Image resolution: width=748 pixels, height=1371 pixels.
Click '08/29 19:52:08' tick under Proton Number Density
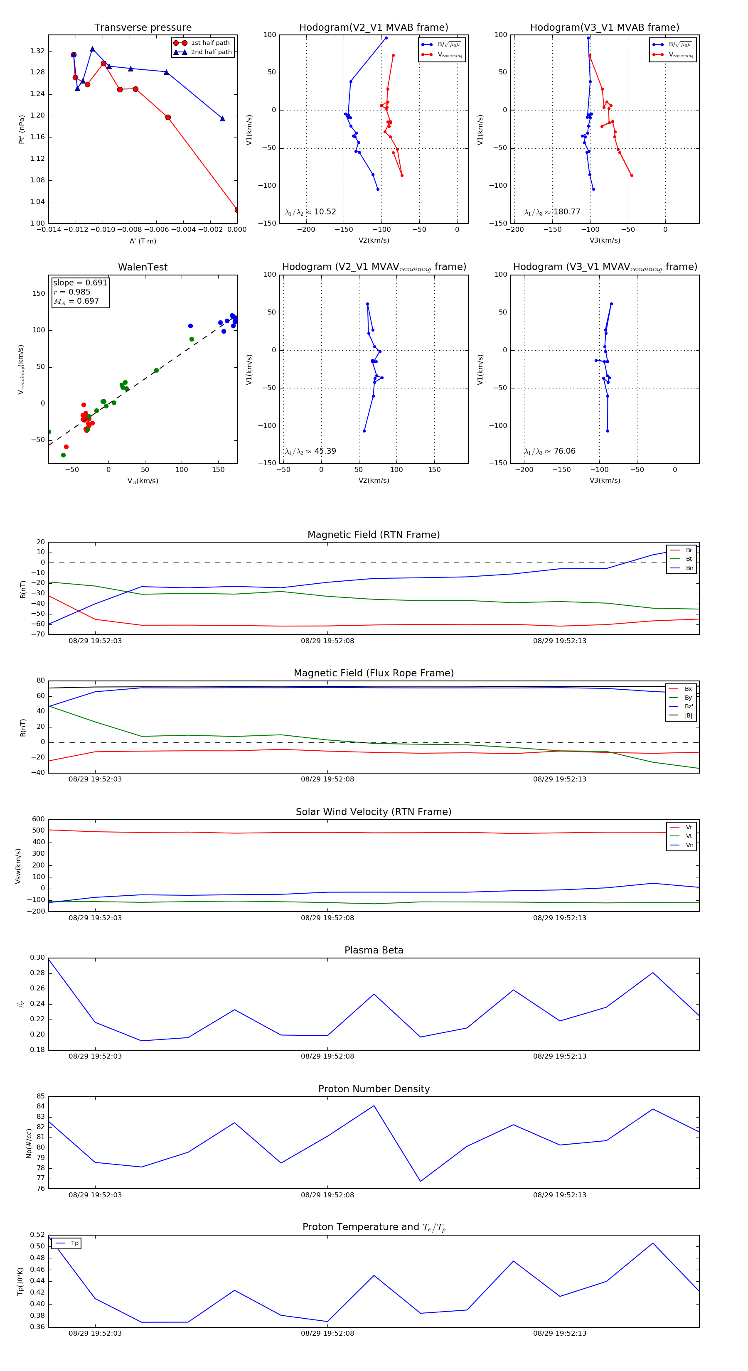(327, 1195)
